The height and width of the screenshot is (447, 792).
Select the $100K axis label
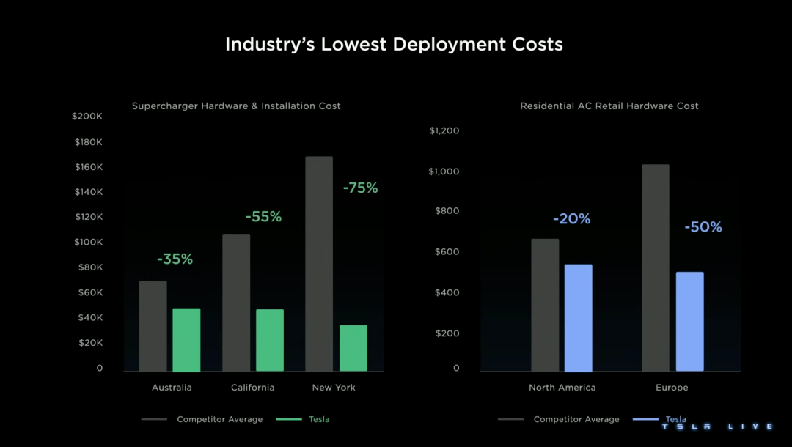(89, 242)
